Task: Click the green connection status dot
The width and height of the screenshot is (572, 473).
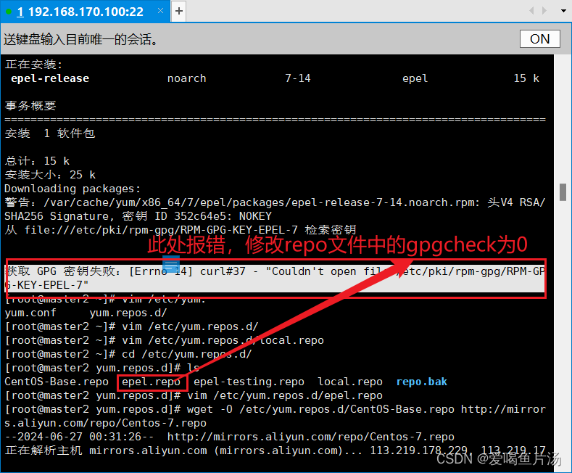Action: [9, 12]
